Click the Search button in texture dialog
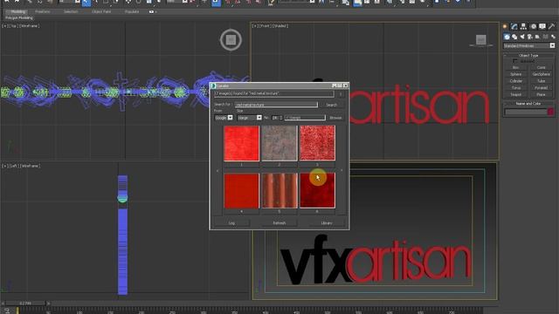 [332, 105]
